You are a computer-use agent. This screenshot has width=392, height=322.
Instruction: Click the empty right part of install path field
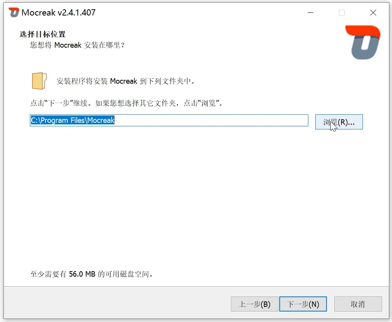[211, 120]
